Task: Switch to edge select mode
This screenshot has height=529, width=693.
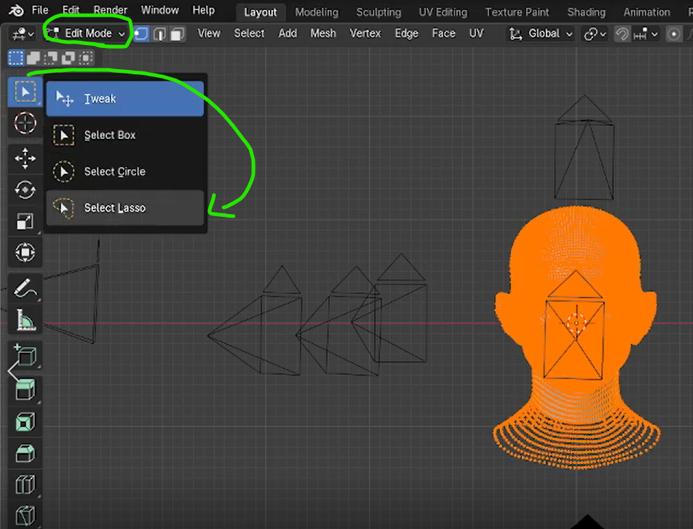Action: point(159,33)
